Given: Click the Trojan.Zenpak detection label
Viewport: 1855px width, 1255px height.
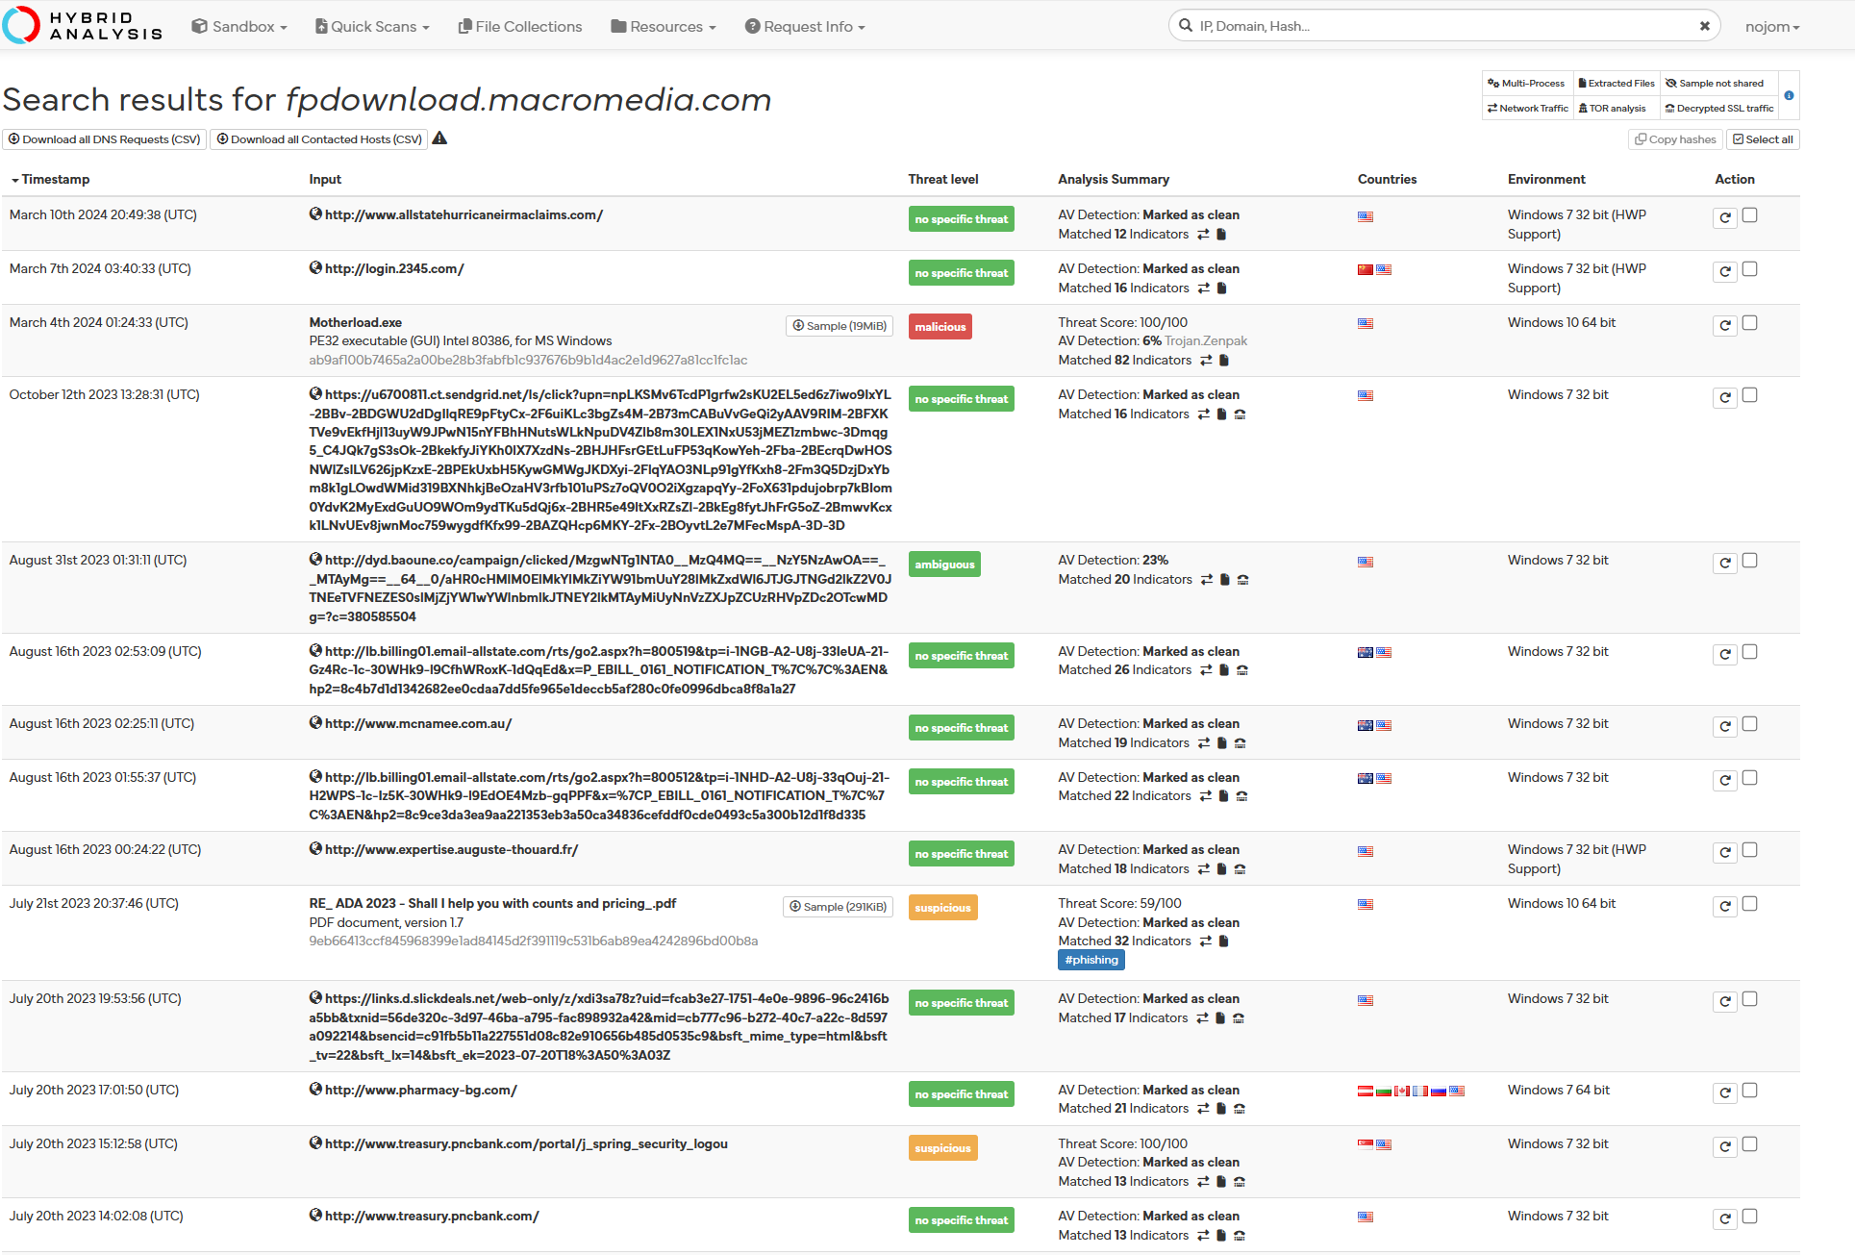Looking at the screenshot, I should pyautogui.click(x=1206, y=341).
